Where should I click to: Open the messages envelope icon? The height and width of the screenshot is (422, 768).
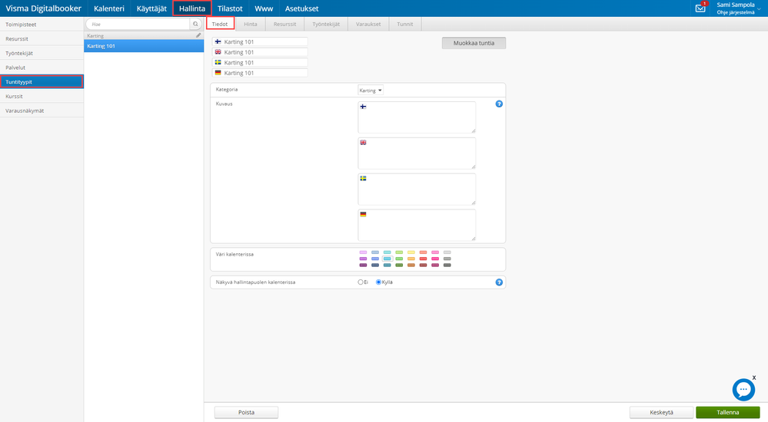[x=700, y=8]
